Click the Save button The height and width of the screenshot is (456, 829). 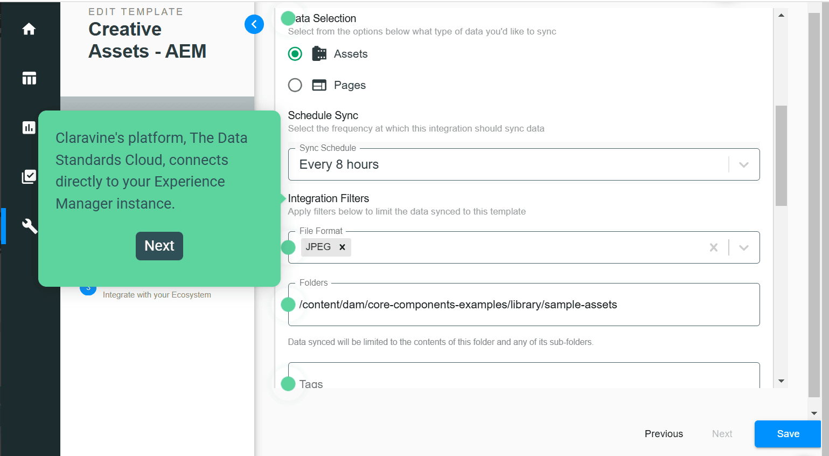pyautogui.click(x=788, y=434)
